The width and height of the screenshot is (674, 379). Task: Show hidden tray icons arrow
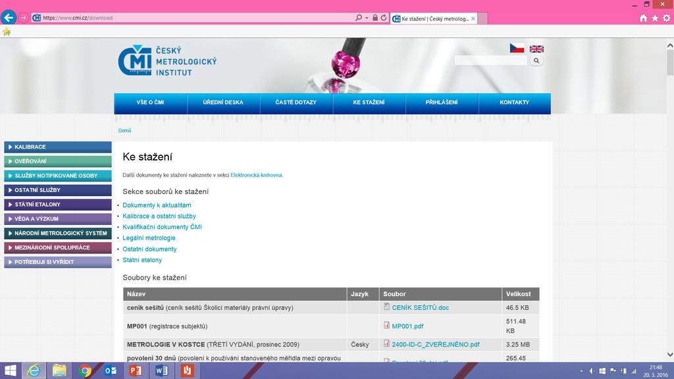point(581,371)
